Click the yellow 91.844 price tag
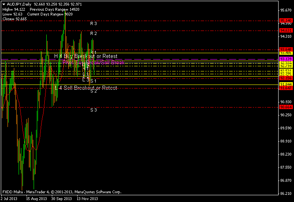Image resolution: width=294 pixels, height=202 pixels. (x=286, y=85)
